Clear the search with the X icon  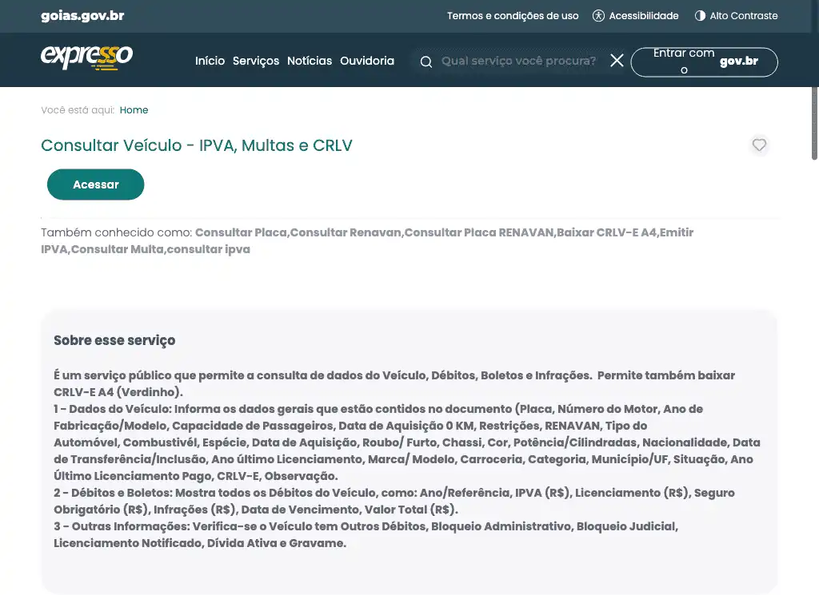click(617, 61)
